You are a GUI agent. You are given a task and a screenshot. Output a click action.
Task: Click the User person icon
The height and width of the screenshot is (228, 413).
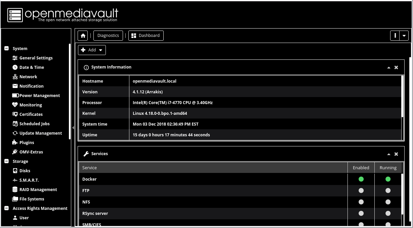point(15,218)
